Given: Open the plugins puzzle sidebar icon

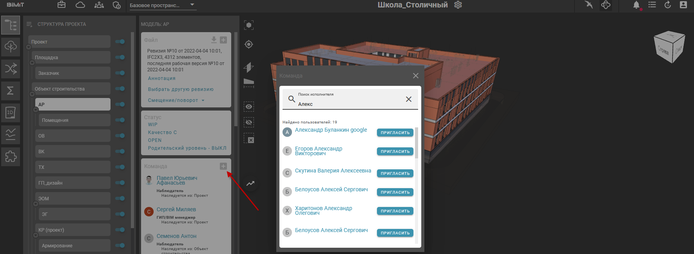Looking at the screenshot, I should [11, 157].
